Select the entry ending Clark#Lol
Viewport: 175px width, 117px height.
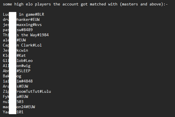(x=22, y=45)
